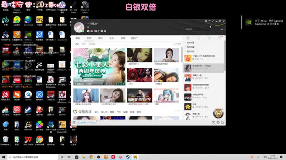Click the enter arrow beside channel search
Screen dimensions: 286x160
click(x=222, y=29)
